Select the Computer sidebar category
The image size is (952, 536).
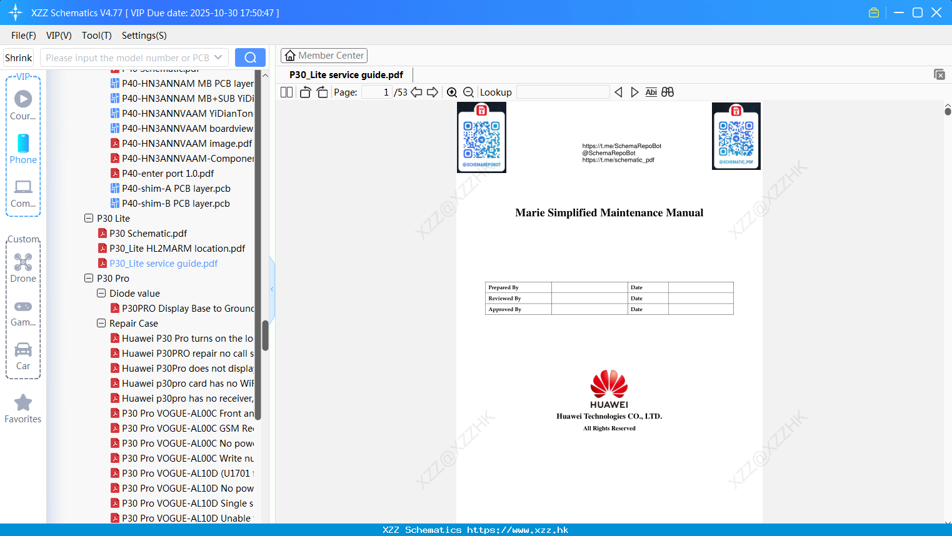click(x=23, y=194)
